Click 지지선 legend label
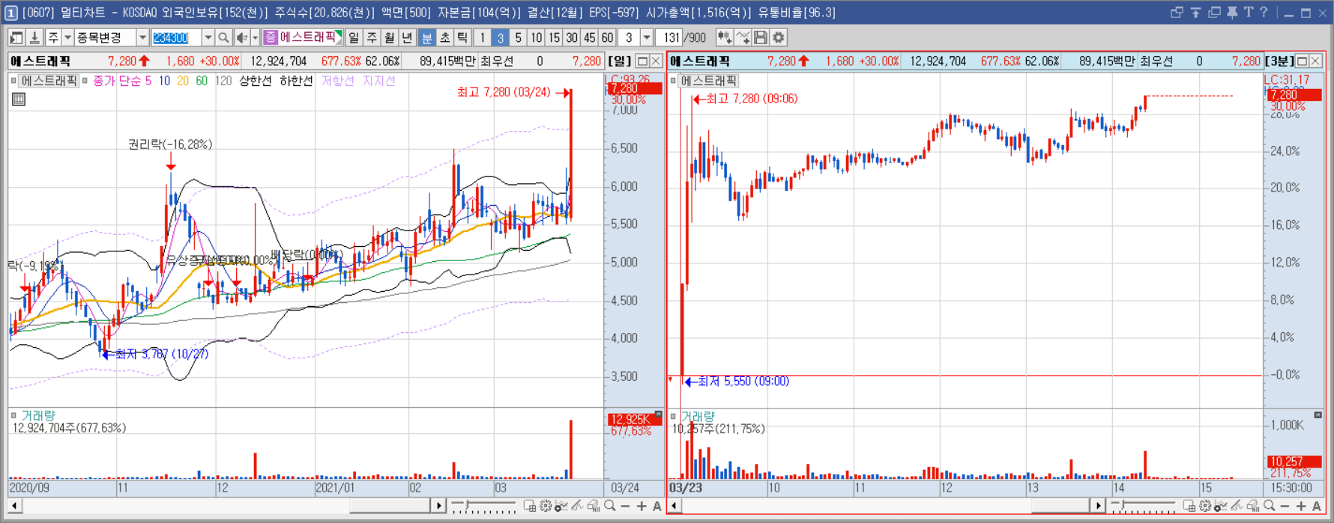 379,81
